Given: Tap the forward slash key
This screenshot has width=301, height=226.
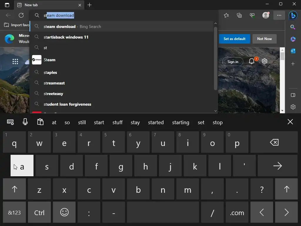Looking at the screenshot, I should coord(212,212).
